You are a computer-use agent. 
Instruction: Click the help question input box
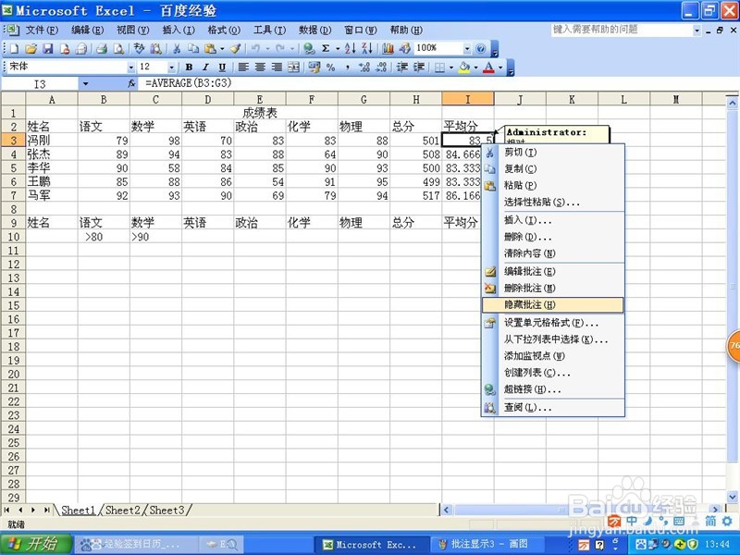coord(622,31)
